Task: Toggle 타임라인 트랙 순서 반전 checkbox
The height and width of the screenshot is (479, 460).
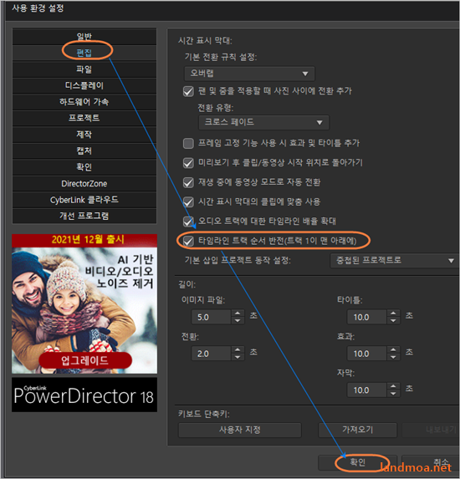Action: point(188,241)
